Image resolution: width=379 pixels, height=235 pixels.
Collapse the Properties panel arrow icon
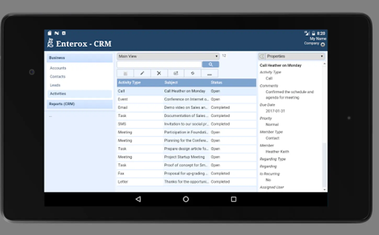(262, 56)
